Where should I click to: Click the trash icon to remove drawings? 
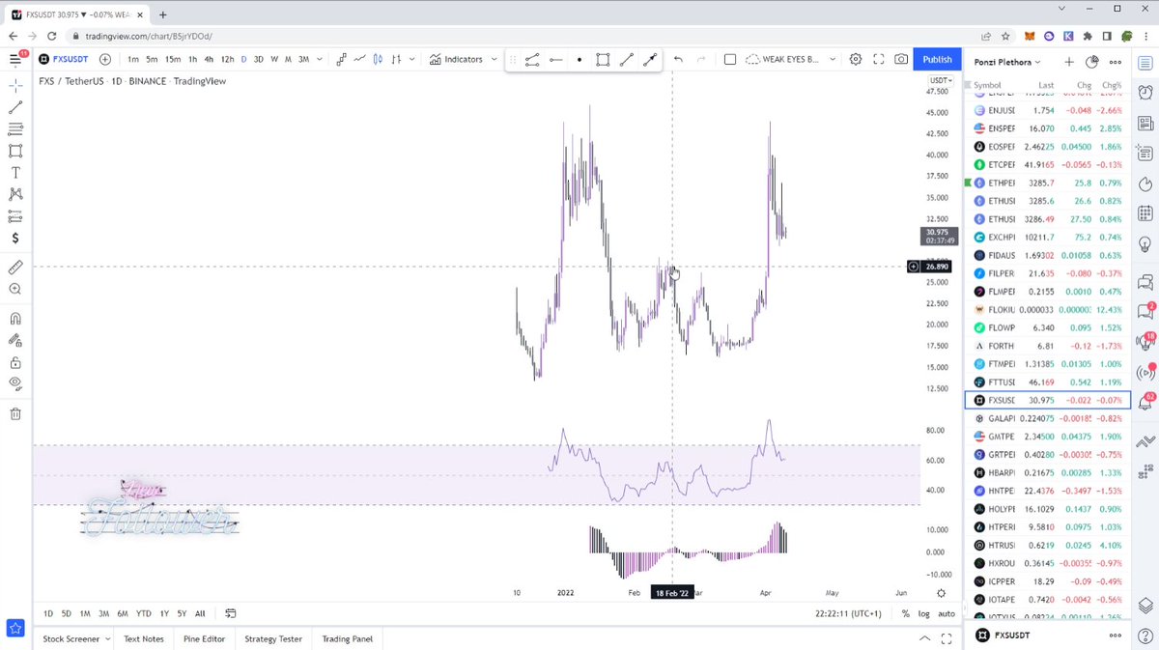(x=15, y=414)
